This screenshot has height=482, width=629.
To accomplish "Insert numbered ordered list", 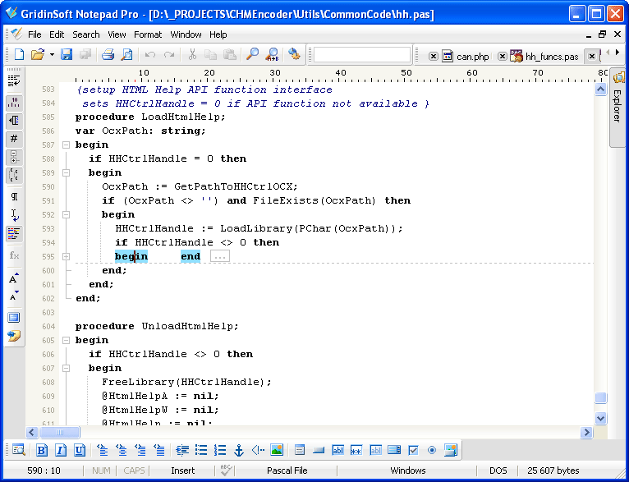I will [x=220, y=450].
